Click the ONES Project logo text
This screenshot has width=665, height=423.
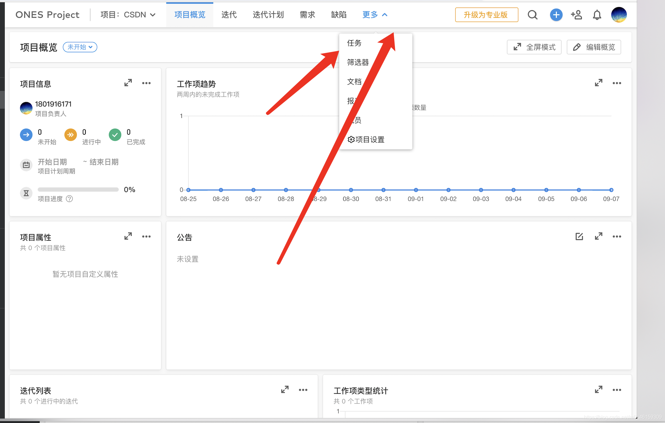(x=48, y=15)
